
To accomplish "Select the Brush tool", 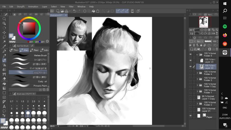I will 4,60.
